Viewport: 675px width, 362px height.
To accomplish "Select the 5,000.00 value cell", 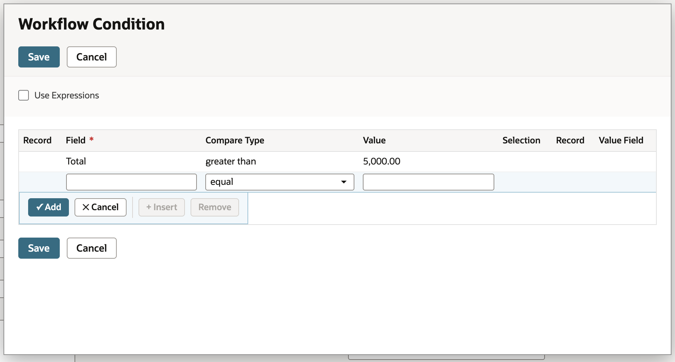I will click(x=382, y=161).
